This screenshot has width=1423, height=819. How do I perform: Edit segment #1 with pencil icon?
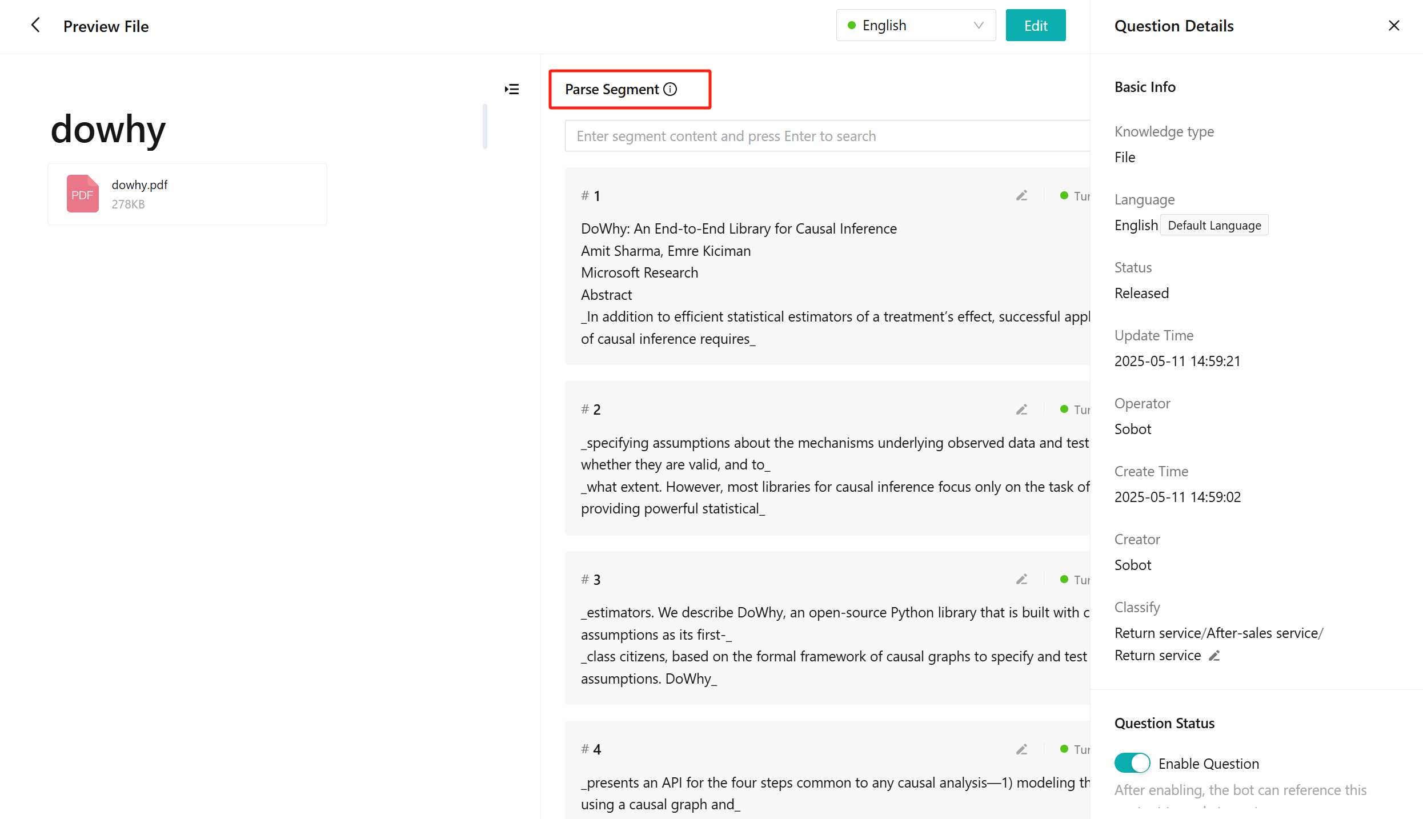(x=1022, y=196)
